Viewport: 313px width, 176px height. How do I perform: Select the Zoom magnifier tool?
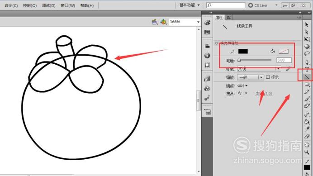[307, 152]
